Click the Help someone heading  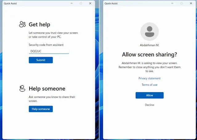click(x=47, y=89)
